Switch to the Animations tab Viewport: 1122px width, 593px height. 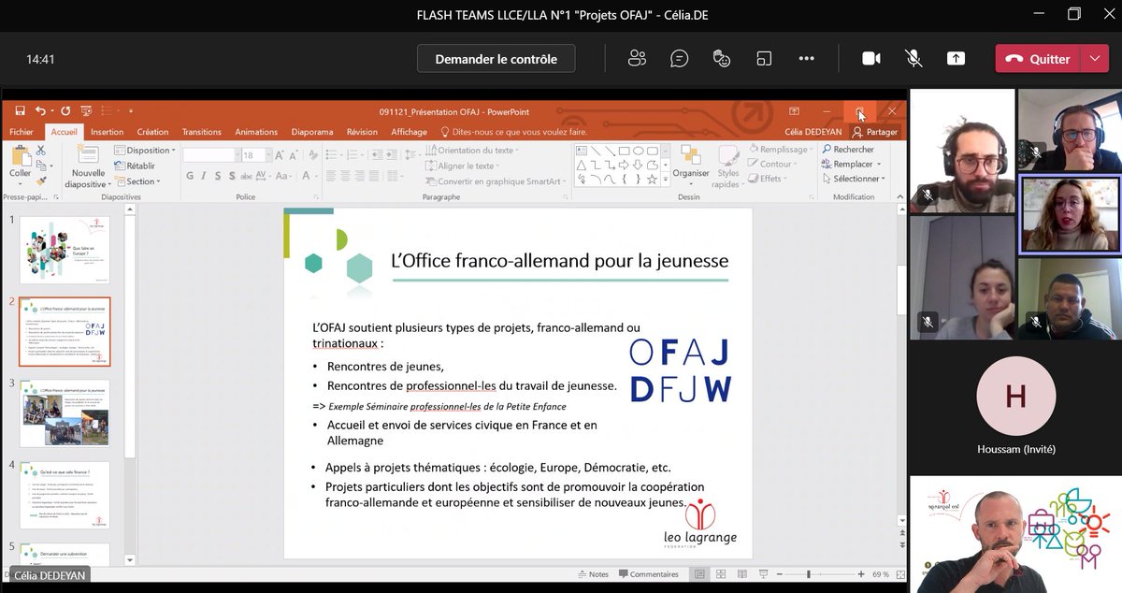coord(256,132)
